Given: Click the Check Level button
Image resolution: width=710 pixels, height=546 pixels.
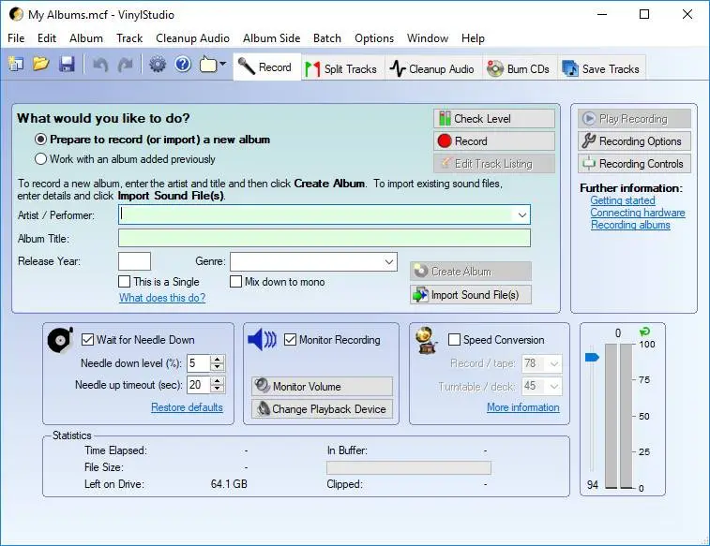Looking at the screenshot, I should (494, 119).
